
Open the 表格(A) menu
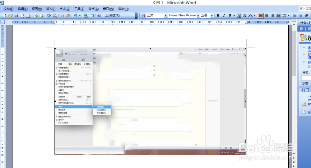point(93,9)
